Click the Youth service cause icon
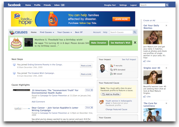This screenshot has height=127, width=179. click(x=101, y=102)
